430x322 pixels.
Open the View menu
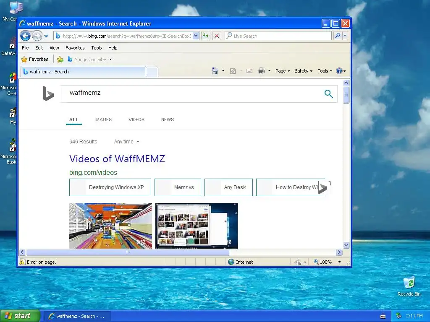click(x=54, y=48)
